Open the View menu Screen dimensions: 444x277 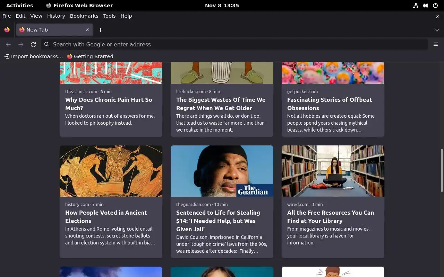[x=36, y=16]
